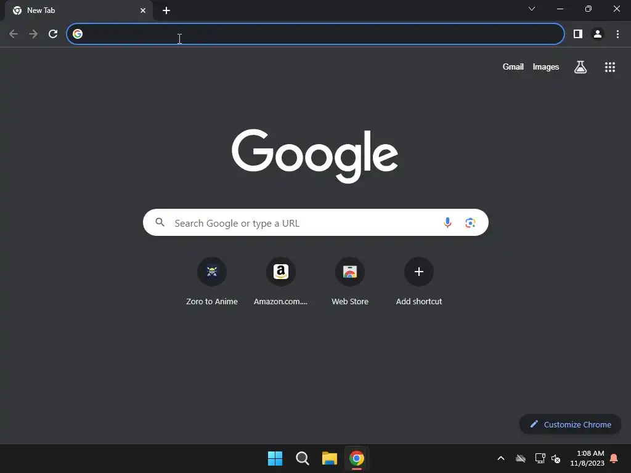Open Google Images link
631x473 pixels.
546,67
